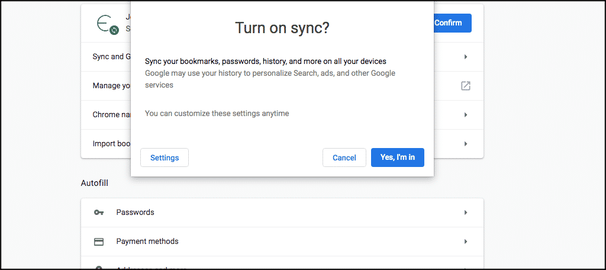
Task: Cancel the Turn on sync dialog
Action: coord(344,157)
